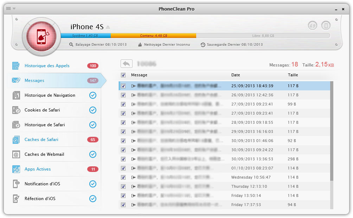Viewport: 353px width, 218px height.
Task: Uncheck the message dated 30/09/2013 09:24:22
Action: click(x=123, y=150)
